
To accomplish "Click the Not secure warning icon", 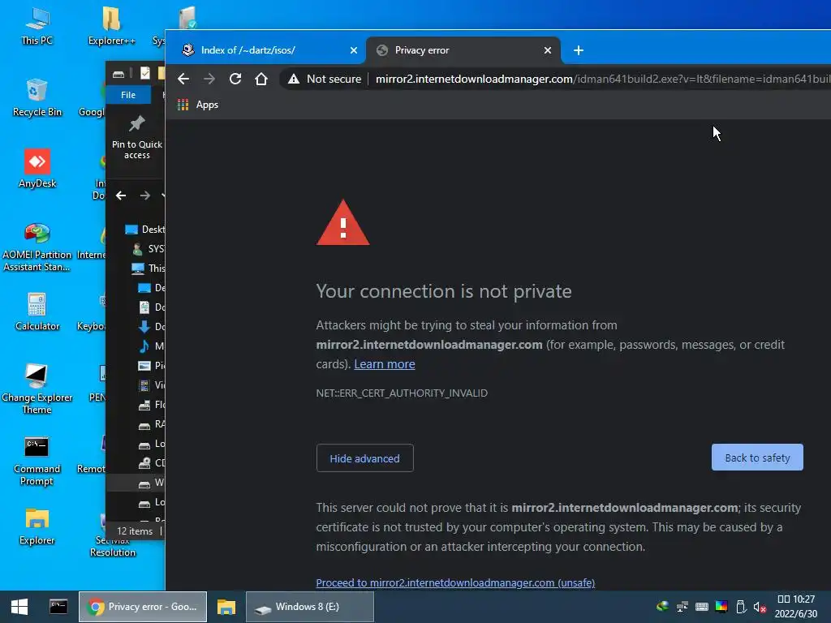I will [293, 79].
